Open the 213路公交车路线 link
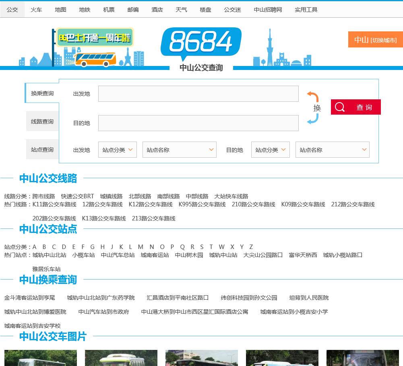The height and width of the screenshot is (366, 403). 153,218
